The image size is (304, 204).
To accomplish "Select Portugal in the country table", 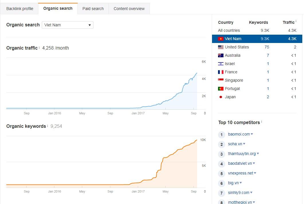I will click(x=257, y=89).
